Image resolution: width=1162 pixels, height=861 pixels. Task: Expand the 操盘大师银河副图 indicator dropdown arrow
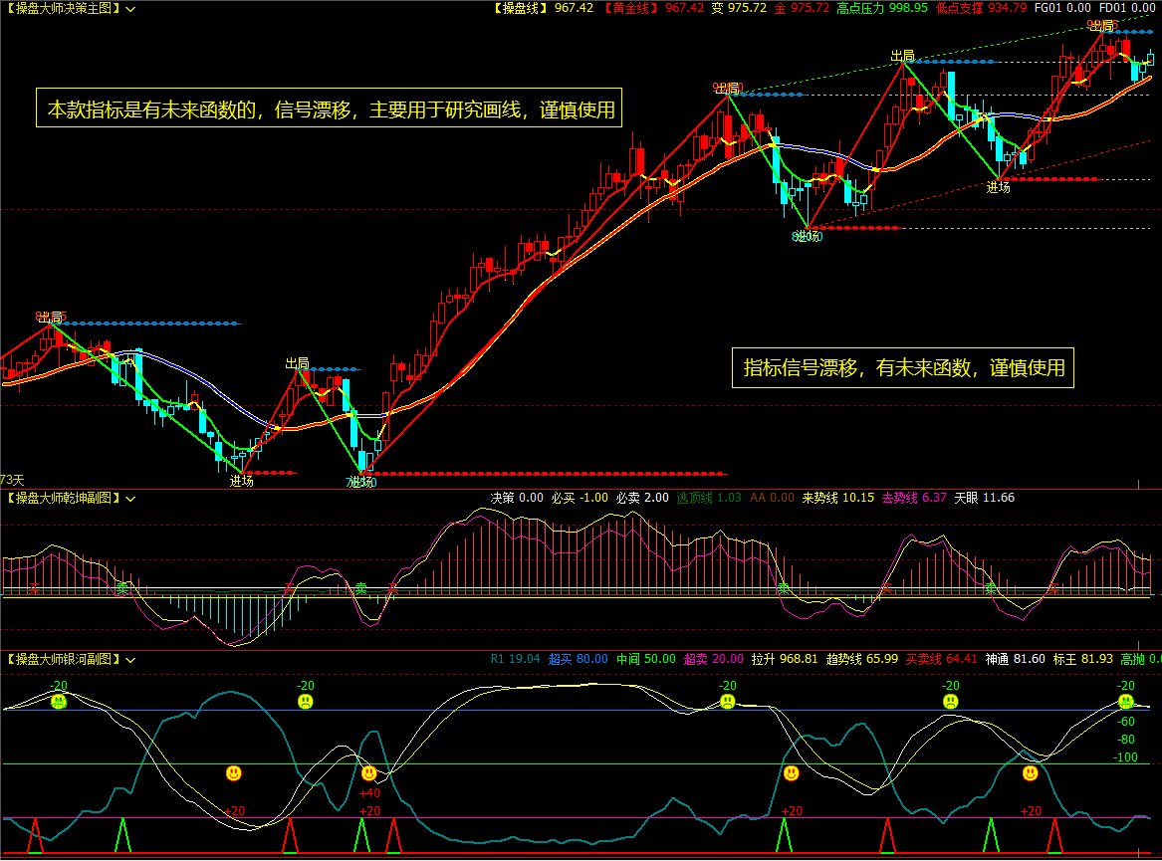tap(130, 660)
